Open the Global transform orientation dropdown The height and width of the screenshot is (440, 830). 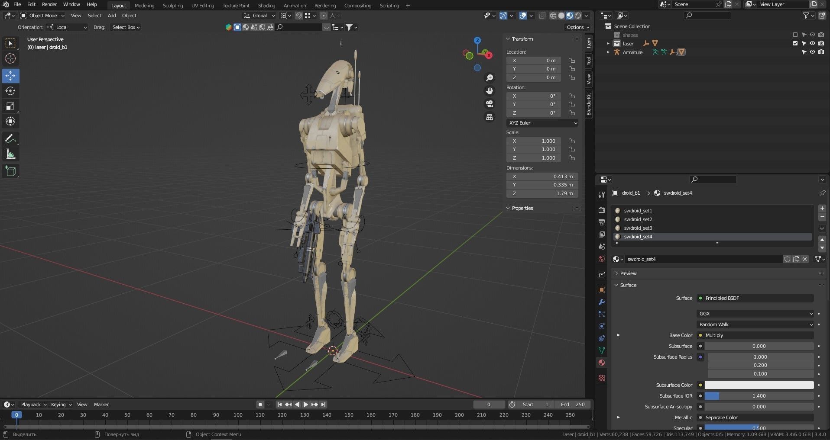point(259,16)
